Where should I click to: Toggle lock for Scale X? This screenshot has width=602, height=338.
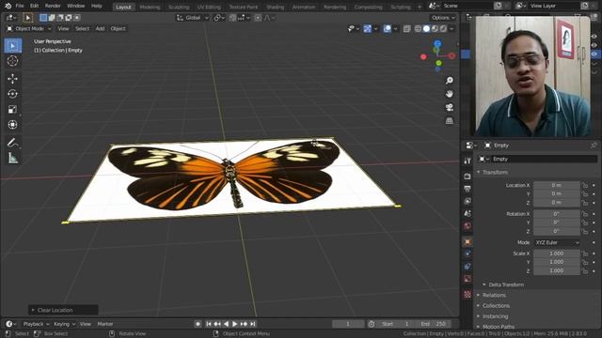point(585,253)
